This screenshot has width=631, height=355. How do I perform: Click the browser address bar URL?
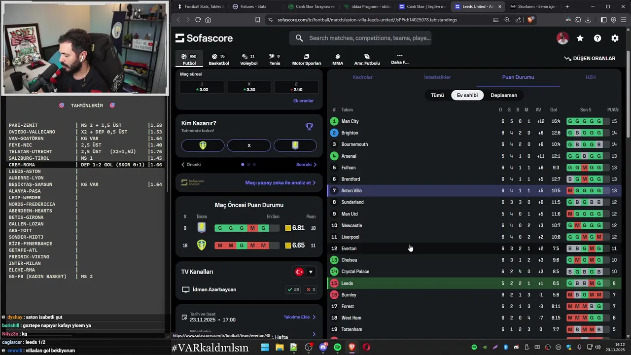point(367,20)
